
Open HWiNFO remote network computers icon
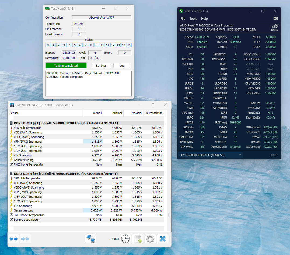[x=91, y=239]
